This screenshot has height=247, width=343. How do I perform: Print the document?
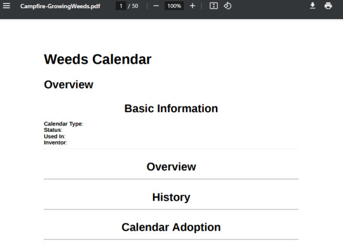(328, 6)
